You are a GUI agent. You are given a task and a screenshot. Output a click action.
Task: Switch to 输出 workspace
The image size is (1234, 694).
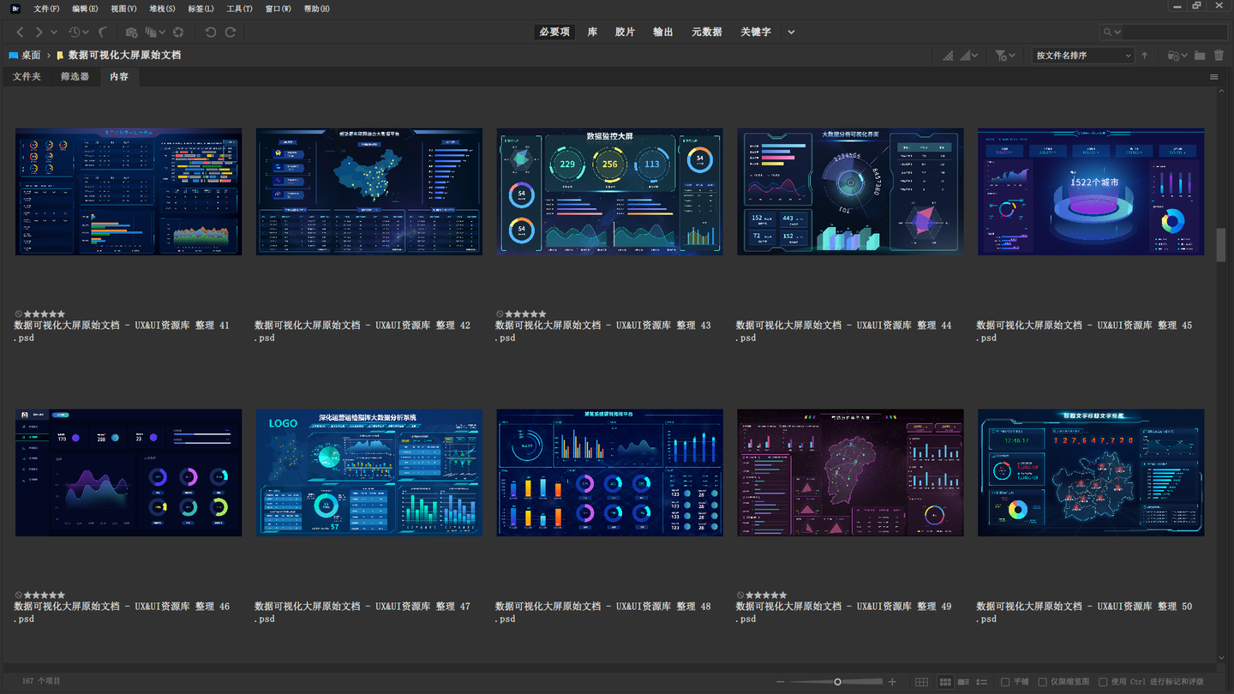tap(662, 33)
